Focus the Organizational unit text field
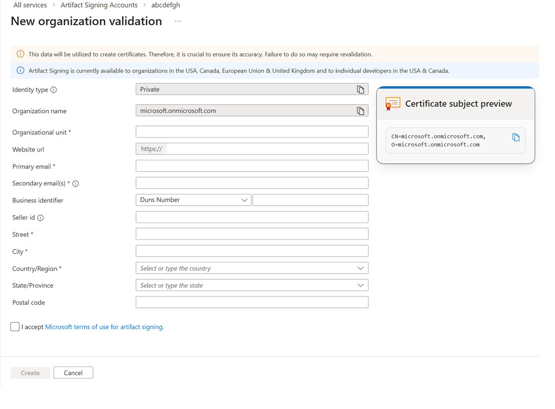This screenshot has width=555, height=409. (x=252, y=132)
